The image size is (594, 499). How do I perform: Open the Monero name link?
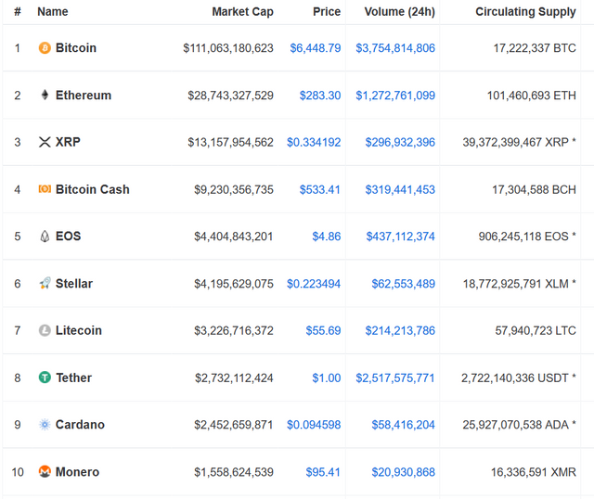click(x=77, y=472)
